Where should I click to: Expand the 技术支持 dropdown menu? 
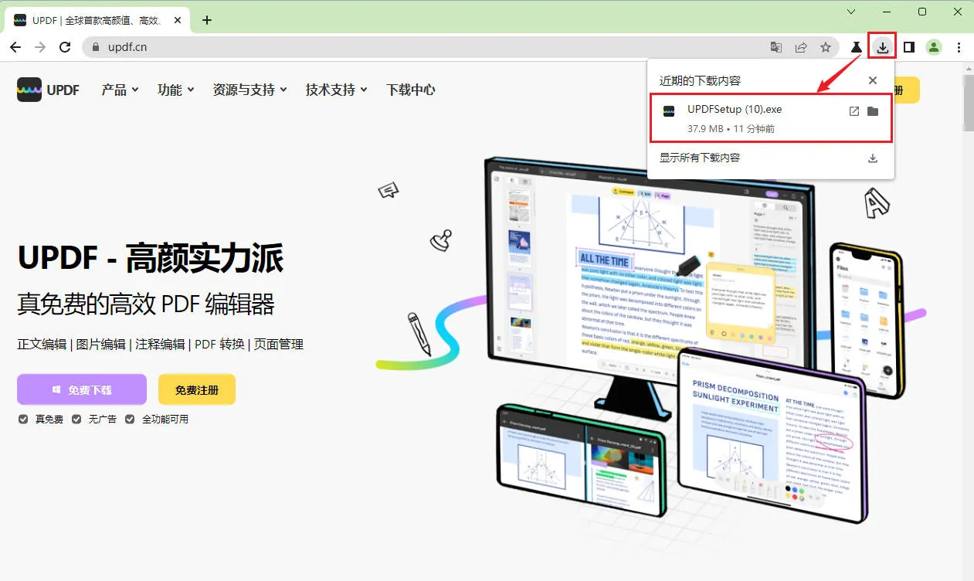tap(336, 90)
